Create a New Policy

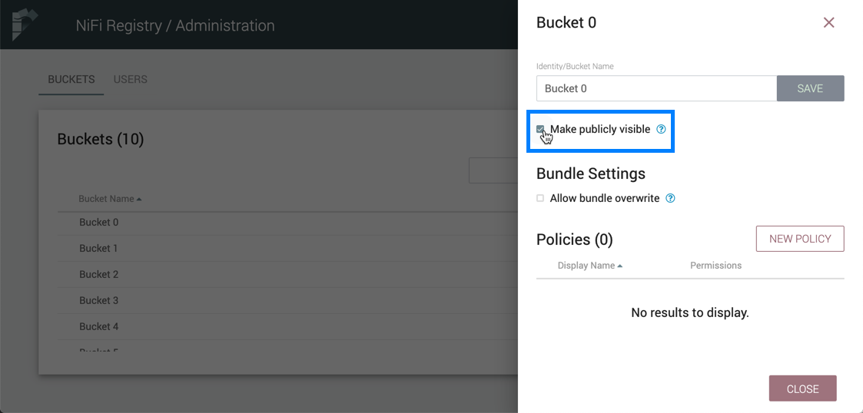coord(800,239)
